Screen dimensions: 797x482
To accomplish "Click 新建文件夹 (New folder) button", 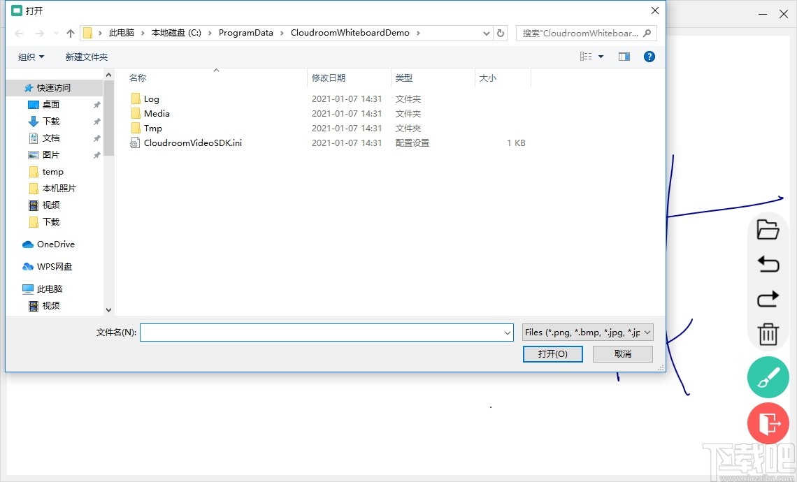I will (87, 57).
